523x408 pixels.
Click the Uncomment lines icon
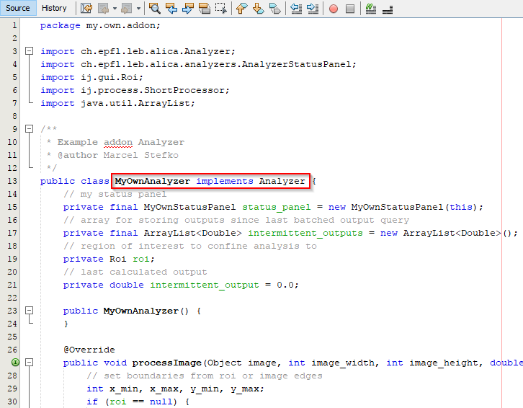tap(388, 9)
